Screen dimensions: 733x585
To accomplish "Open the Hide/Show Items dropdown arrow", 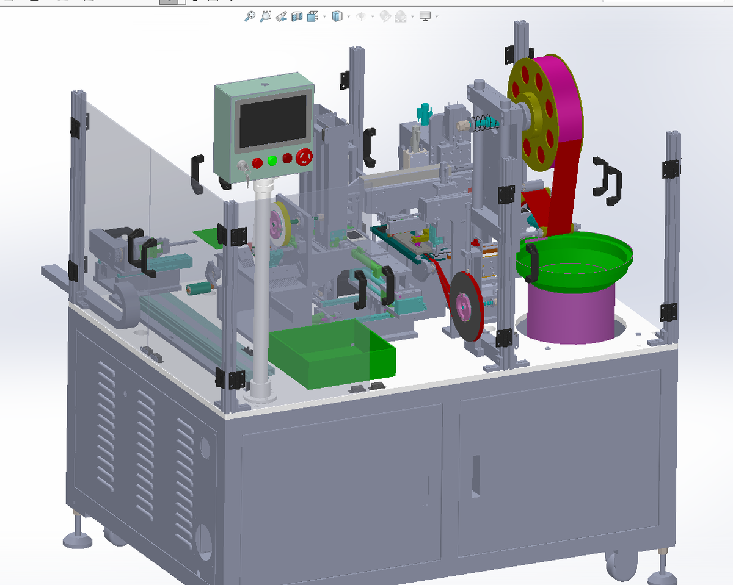I will point(372,16).
